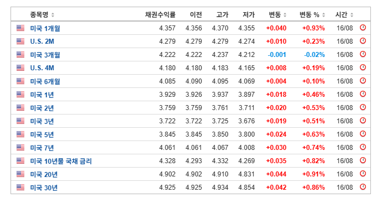Click the US flag beside 미국 3개월
377x203 pixels.
[20, 54]
